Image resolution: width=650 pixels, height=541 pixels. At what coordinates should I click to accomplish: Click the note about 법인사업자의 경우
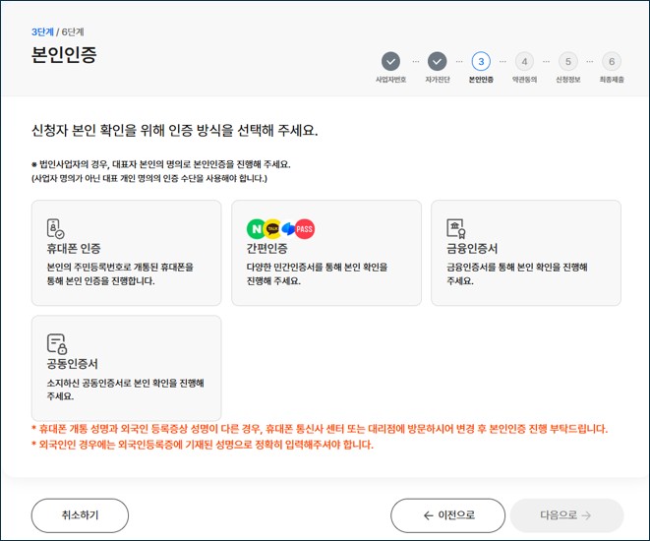pyautogui.click(x=161, y=164)
